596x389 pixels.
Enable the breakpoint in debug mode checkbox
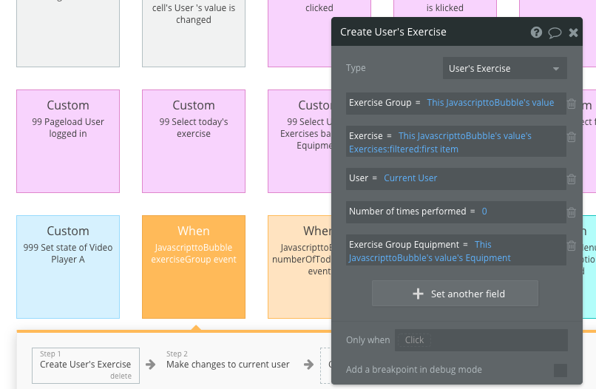tap(561, 370)
